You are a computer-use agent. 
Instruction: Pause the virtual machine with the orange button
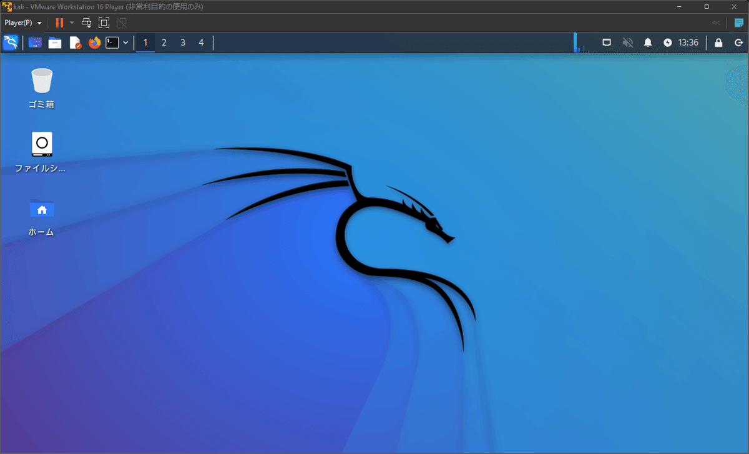[x=59, y=22]
